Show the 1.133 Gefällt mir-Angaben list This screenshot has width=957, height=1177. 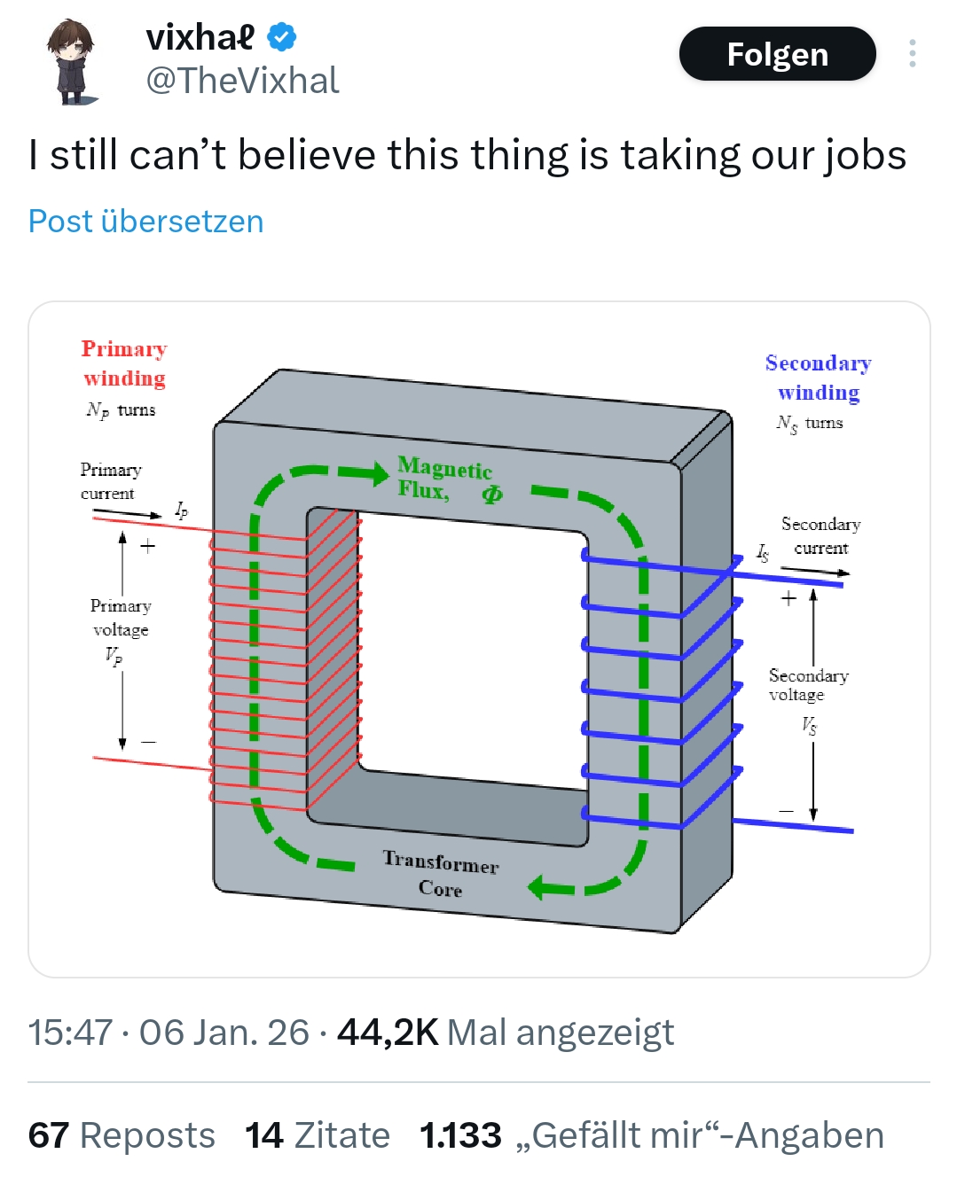point(652,1135)
